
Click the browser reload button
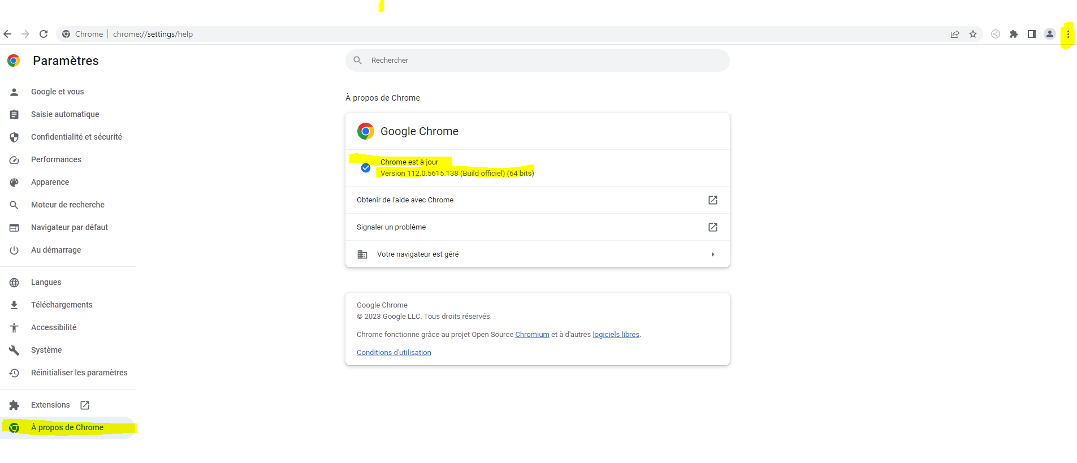click(x=44, y=34)
